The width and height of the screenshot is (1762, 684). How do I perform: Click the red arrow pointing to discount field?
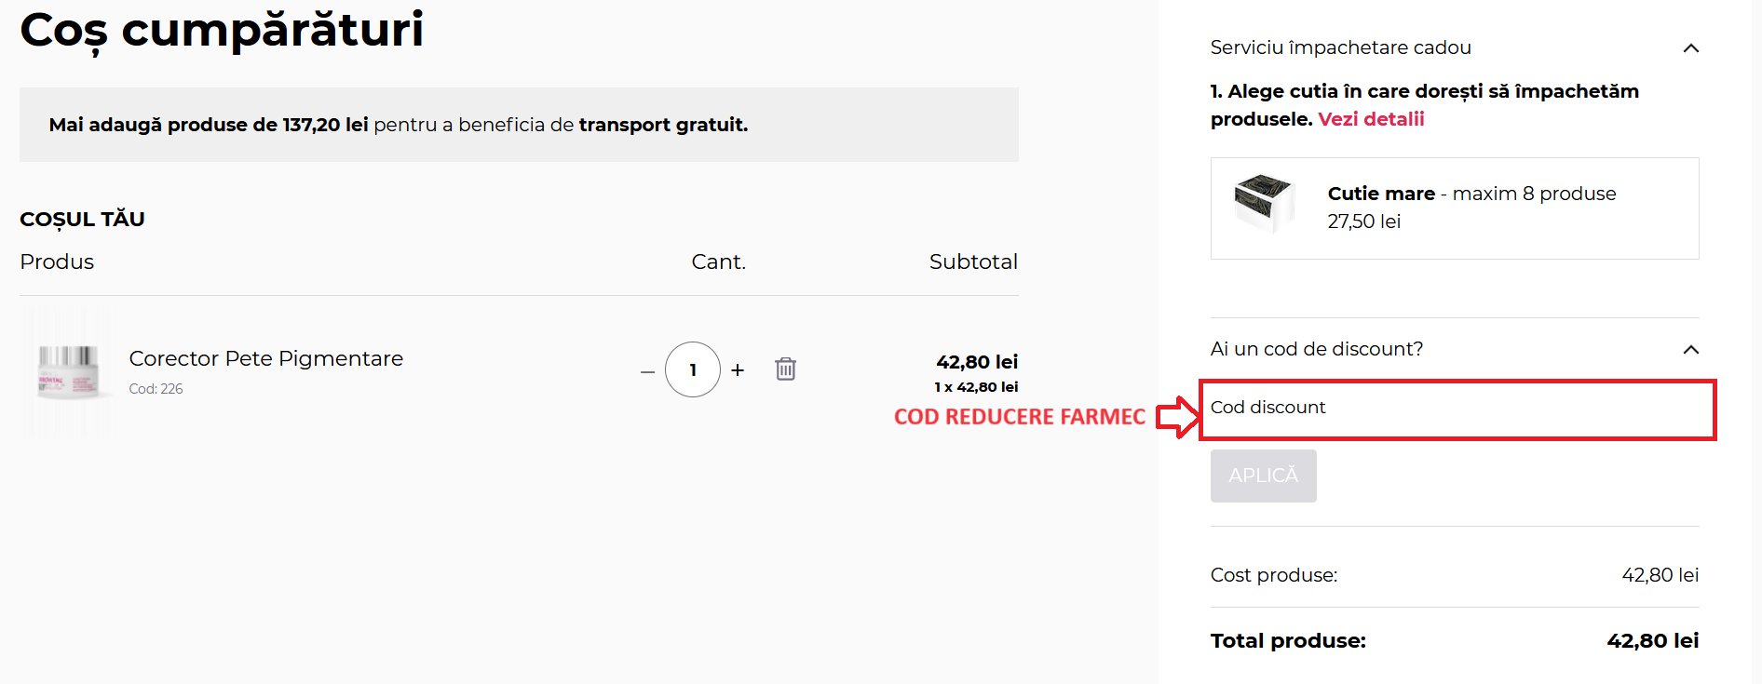coord(1178,416)
